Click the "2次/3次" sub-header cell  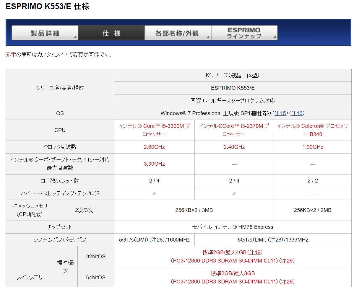(x=84, y=210)
